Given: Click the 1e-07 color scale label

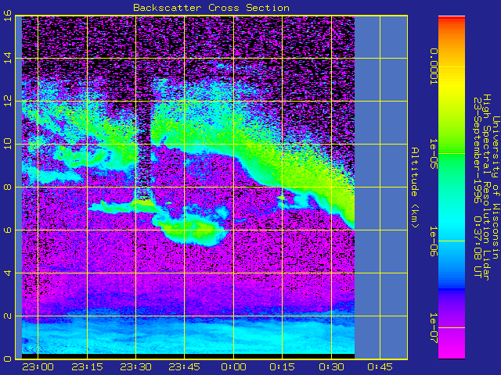Looking at the screenshot, I should (x=433, y=328).
